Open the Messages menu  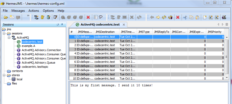pos(18,11)
